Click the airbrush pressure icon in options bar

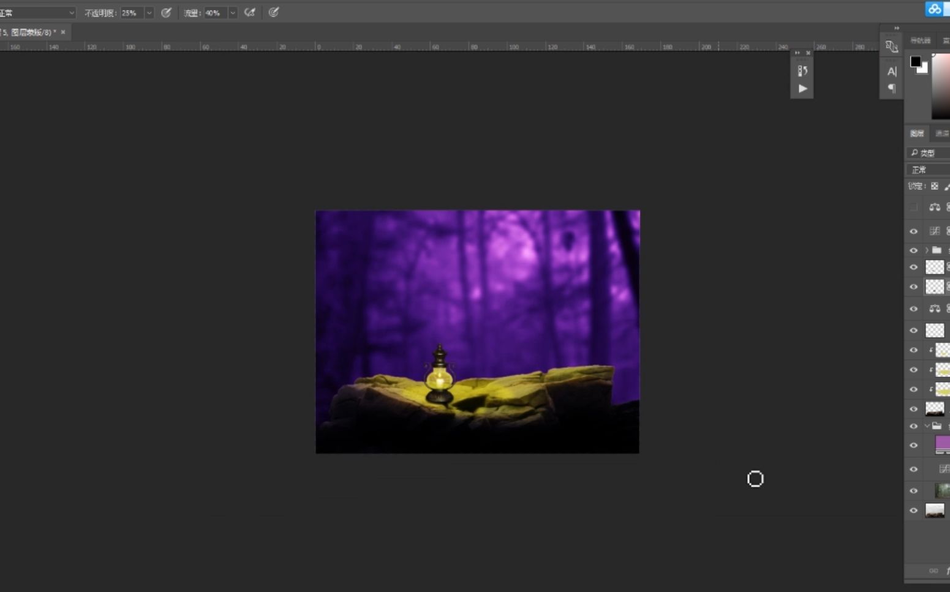click(249, 12)
